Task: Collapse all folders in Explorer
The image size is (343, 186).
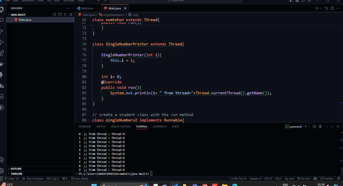Action: [71, 14]
